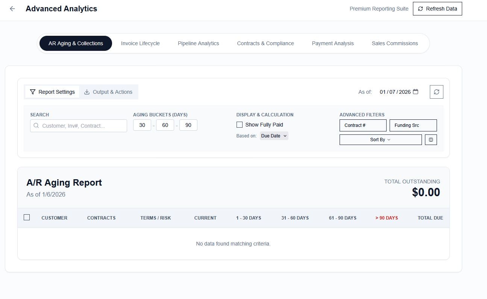Image resolution: width=487 pixels, height=299 pixels.
Task: Open the calendar icon next to As of date
Action: (x=415, y=92)
